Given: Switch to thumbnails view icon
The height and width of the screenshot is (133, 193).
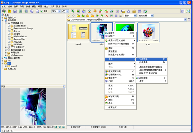Looking at the screenshot, I should (x=111, y=16).
